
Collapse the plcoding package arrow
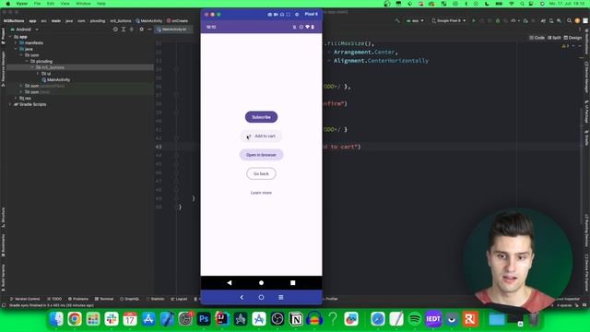[27, 61]
